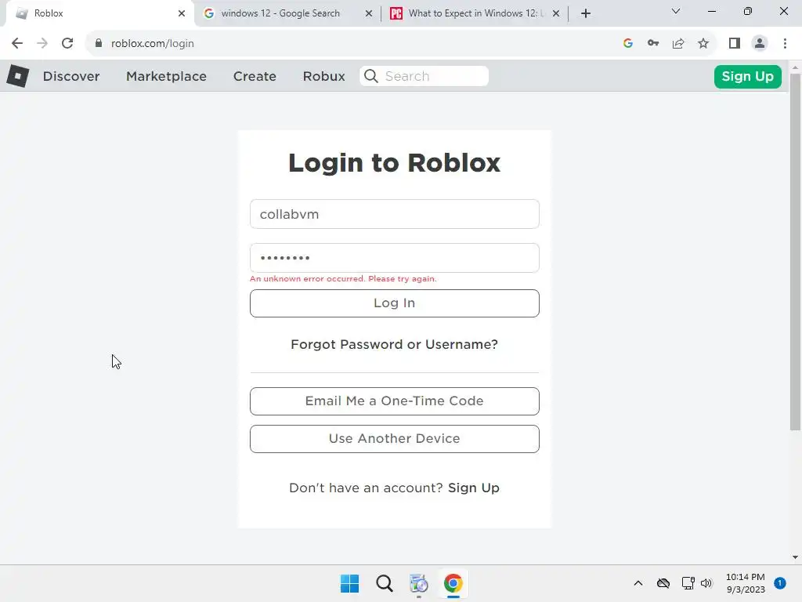Click the browser forward arrow
The height and width of the screenshot is (602, 802).
click(42, 44)
